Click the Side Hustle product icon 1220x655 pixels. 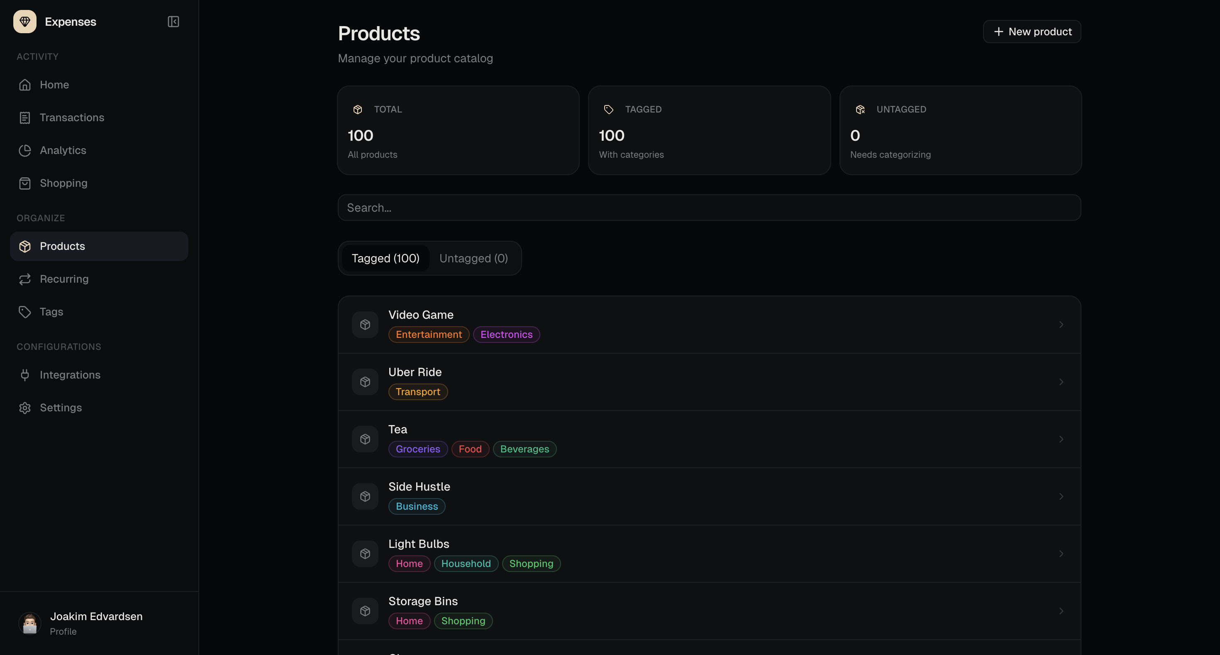[365, 496]
